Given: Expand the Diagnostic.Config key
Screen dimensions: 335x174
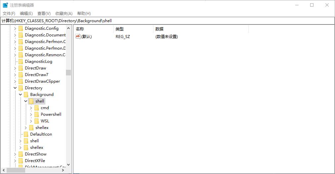Looking at the screenshot, I should click(x=15, y=28).
